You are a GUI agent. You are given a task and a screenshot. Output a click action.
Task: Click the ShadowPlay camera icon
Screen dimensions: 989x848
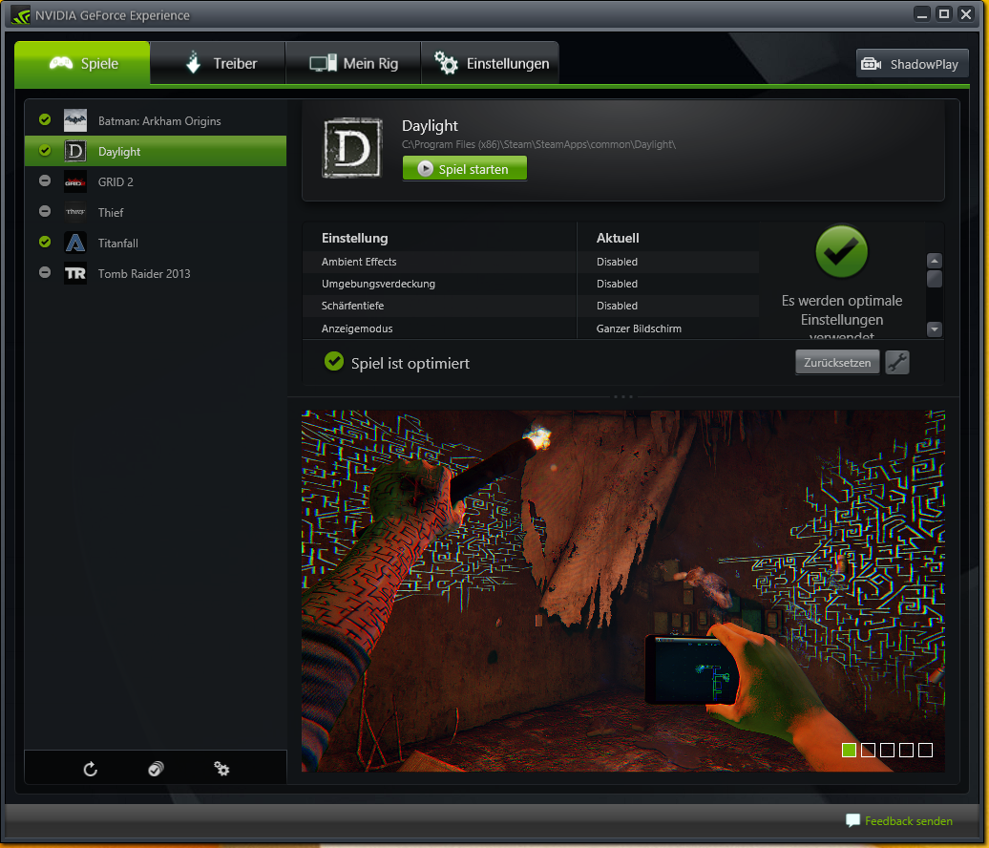(871, 64)
